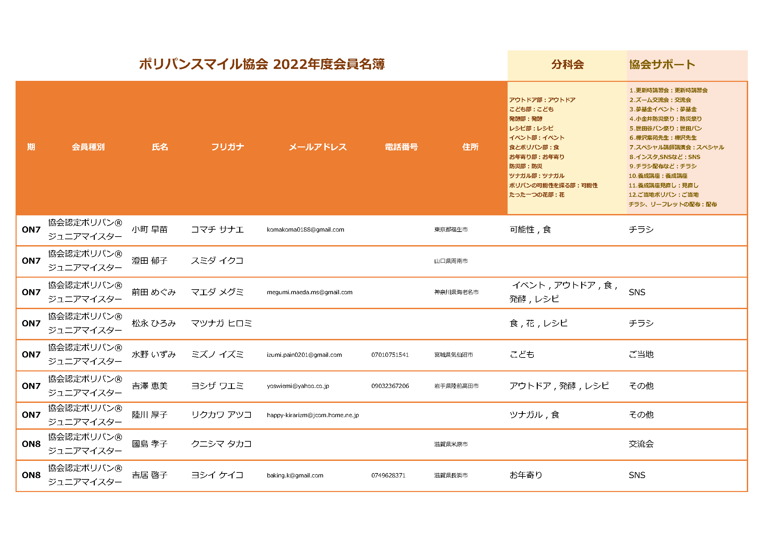Select furigana ヨシイ ケイコ
775x548 pixels.
217,475
